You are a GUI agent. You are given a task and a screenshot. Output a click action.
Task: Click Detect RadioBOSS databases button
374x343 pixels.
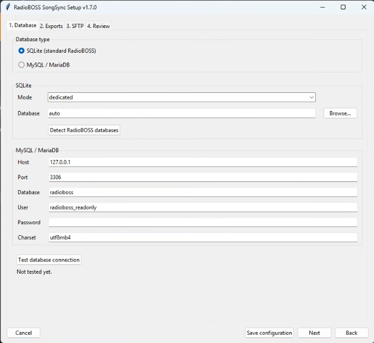(x=84, y=130)
